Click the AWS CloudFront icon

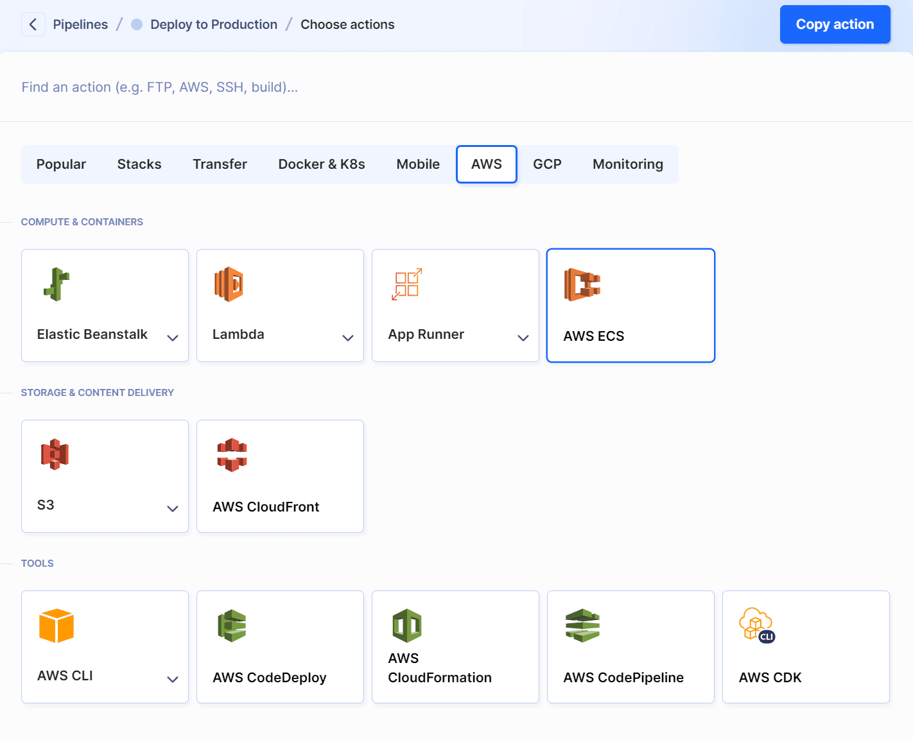click(231, 454)
